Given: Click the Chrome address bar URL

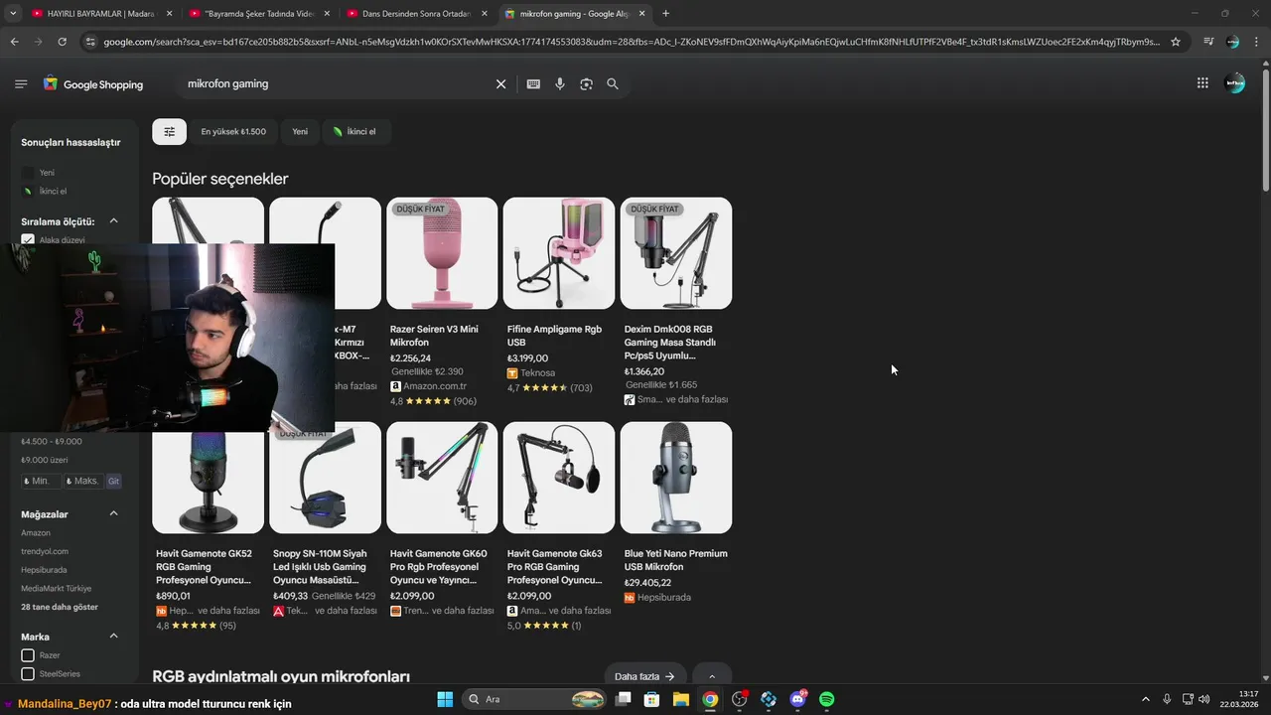Looking at the screenshot, I should (x=631, y=42).
